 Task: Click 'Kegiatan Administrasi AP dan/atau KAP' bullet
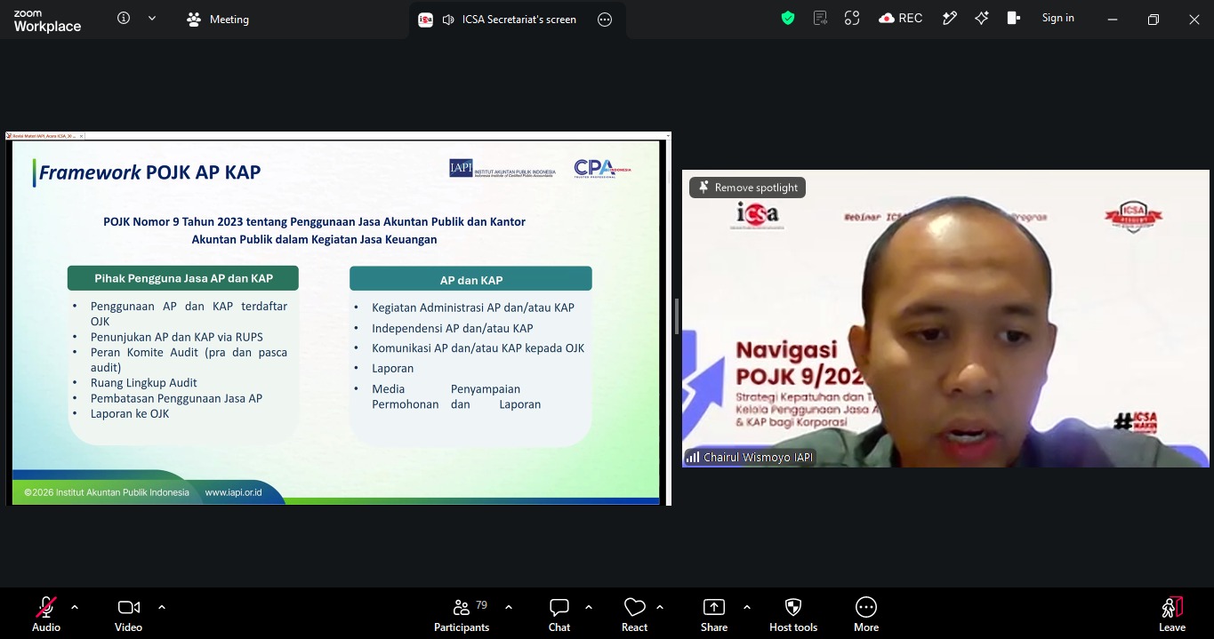pyautogui.click(x=473, y=308)
